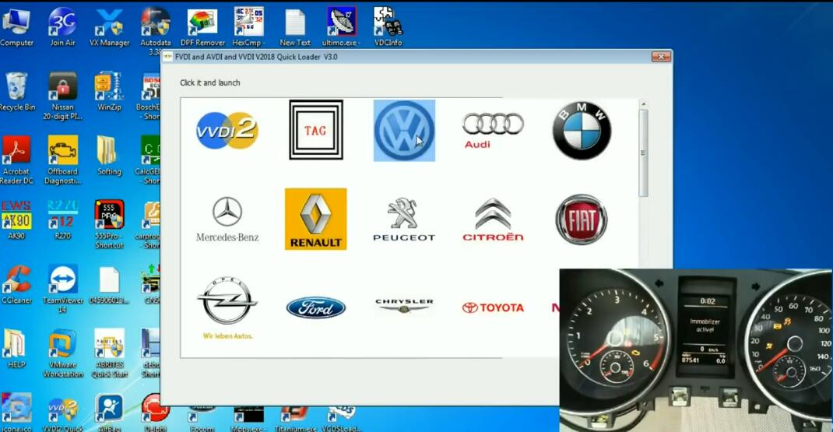Open ultimo.exe desktop shortcut
The image size is (833, 432).
(x=341, y=27)
